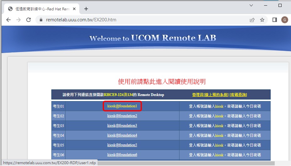Screen dimensions: 291x166
Task: Click the 考生03 row label
Action: [x=58, y=126]
